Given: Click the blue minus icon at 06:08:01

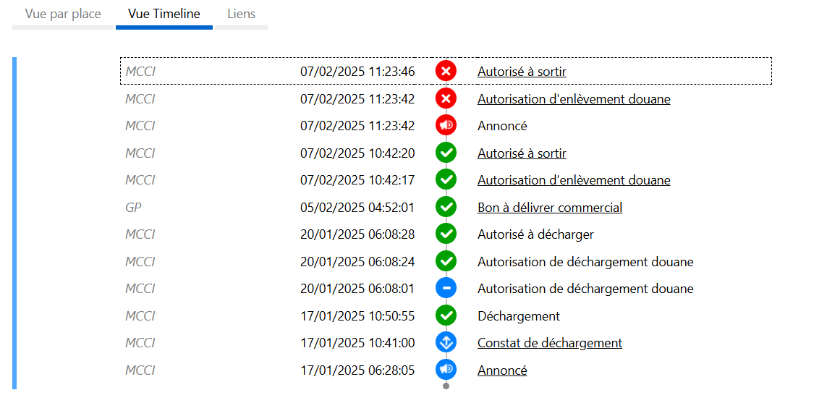Looking at the screenshot, I should click(x=446, y=288).
